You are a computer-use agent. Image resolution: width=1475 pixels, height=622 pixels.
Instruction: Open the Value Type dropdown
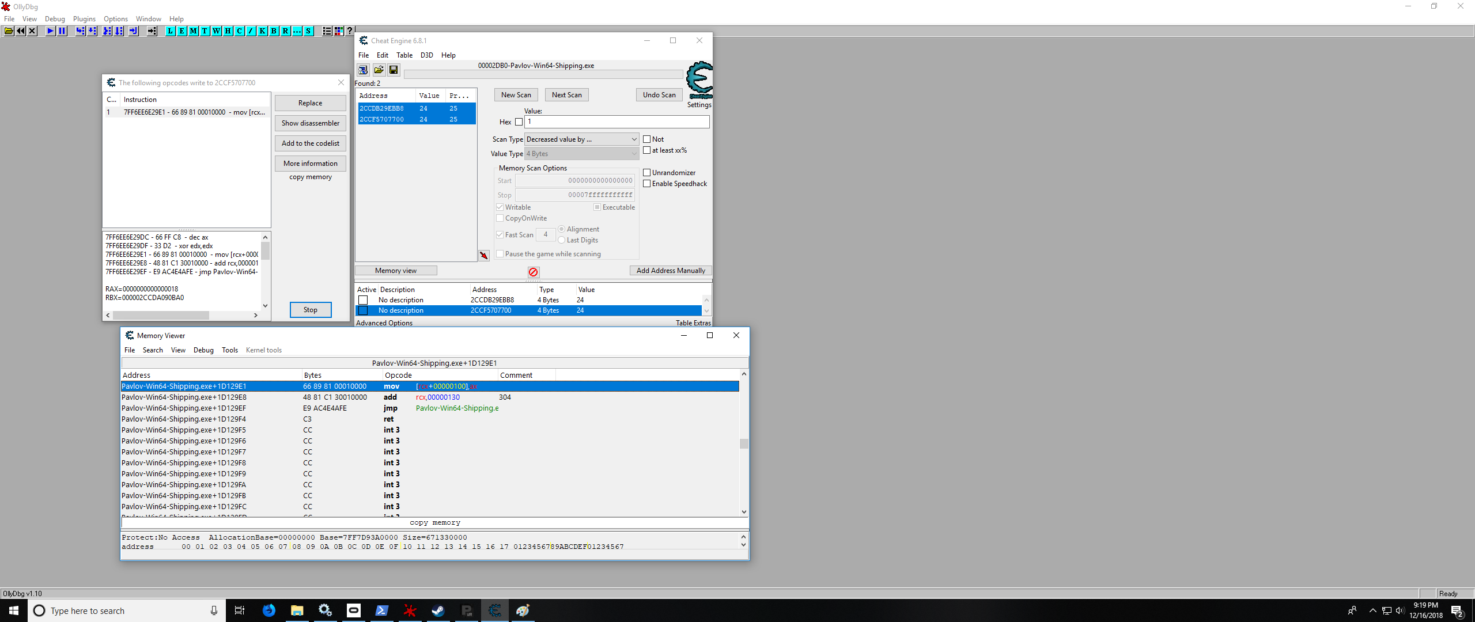(581, 154)
